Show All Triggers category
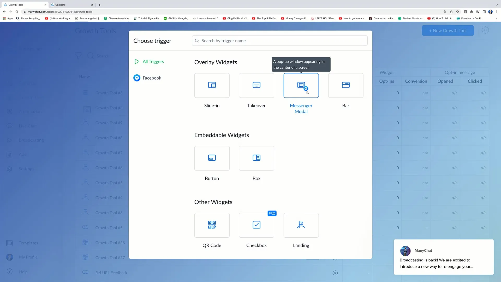 [x=149, y=62]
